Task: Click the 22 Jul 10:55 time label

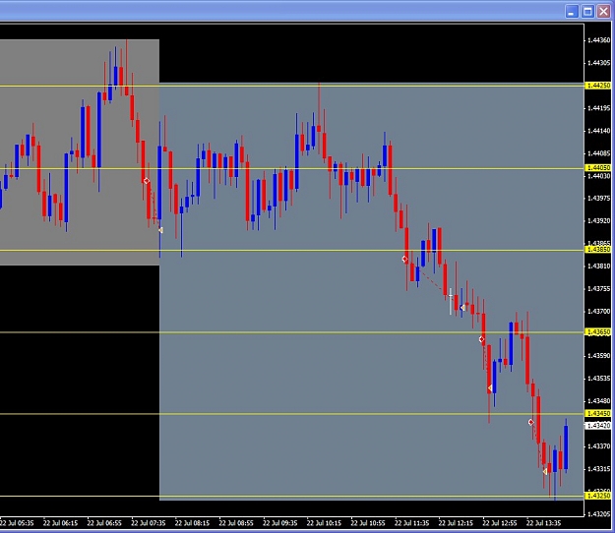Action: [x=368, y=523]
